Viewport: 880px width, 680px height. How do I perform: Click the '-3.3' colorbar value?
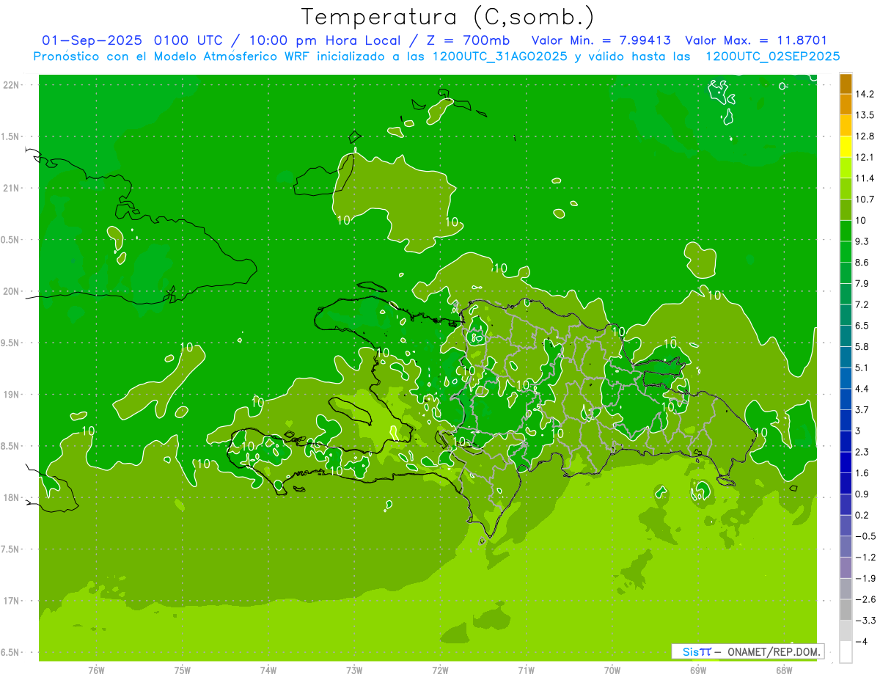pos(865,621)
